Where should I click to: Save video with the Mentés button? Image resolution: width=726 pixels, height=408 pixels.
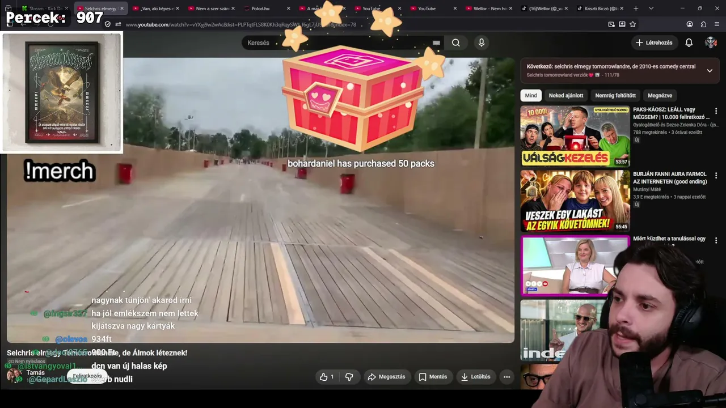(x=433, y=377)
